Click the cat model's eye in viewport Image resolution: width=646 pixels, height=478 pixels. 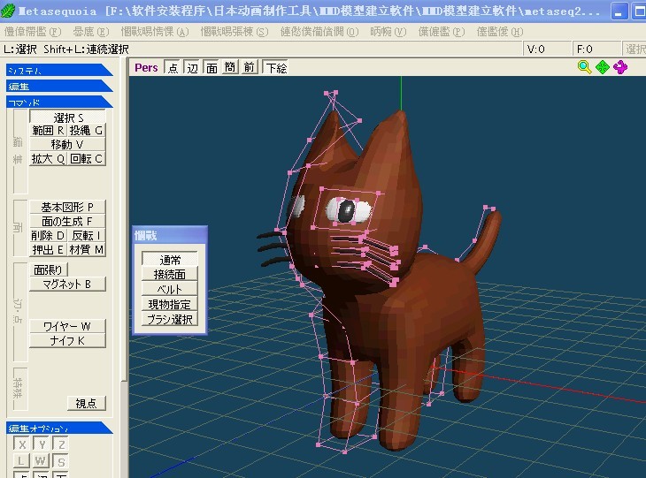[347, 209]
